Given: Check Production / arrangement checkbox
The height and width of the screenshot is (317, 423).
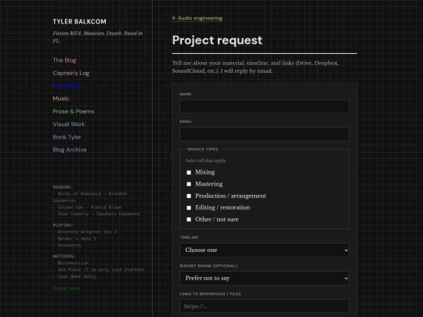Looking at the screenshot, I should [189, 196].
